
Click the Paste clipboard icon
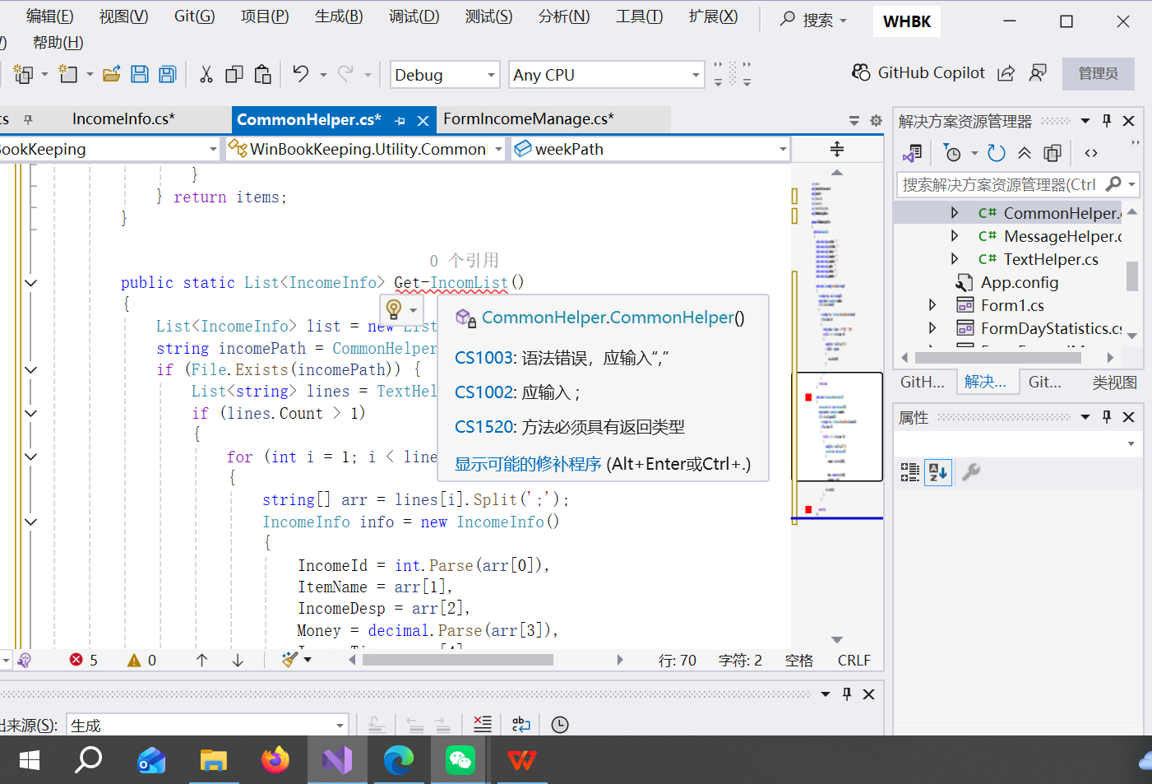pos(263,75)
